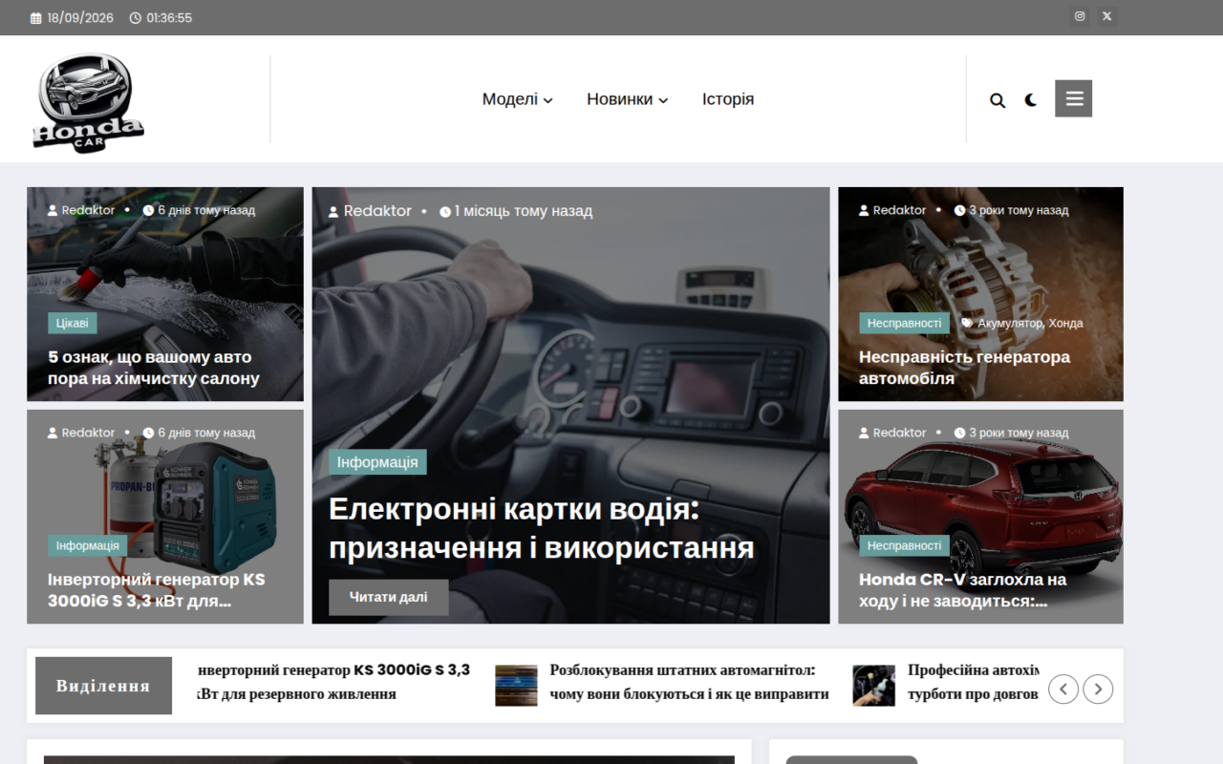1223x764 pixels.
Task: Click the Читати далі button
Action: (x=389, y=597)
